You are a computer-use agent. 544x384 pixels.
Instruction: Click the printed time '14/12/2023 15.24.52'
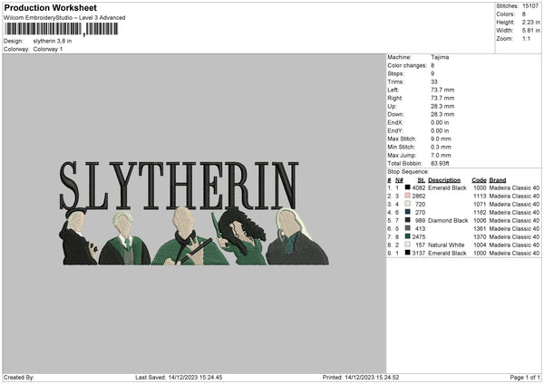(x=372, y=378)
